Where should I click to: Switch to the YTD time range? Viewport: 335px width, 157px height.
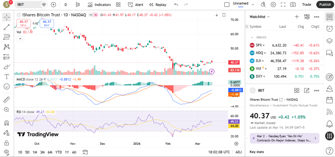[59, 152]
